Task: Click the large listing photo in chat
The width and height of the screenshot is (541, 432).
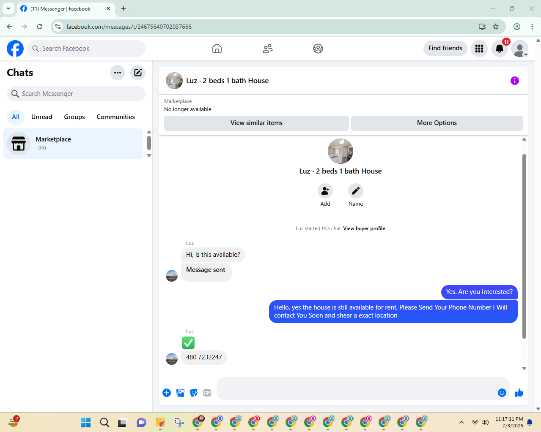Action: pyautogui.click(x=341, y=151)
